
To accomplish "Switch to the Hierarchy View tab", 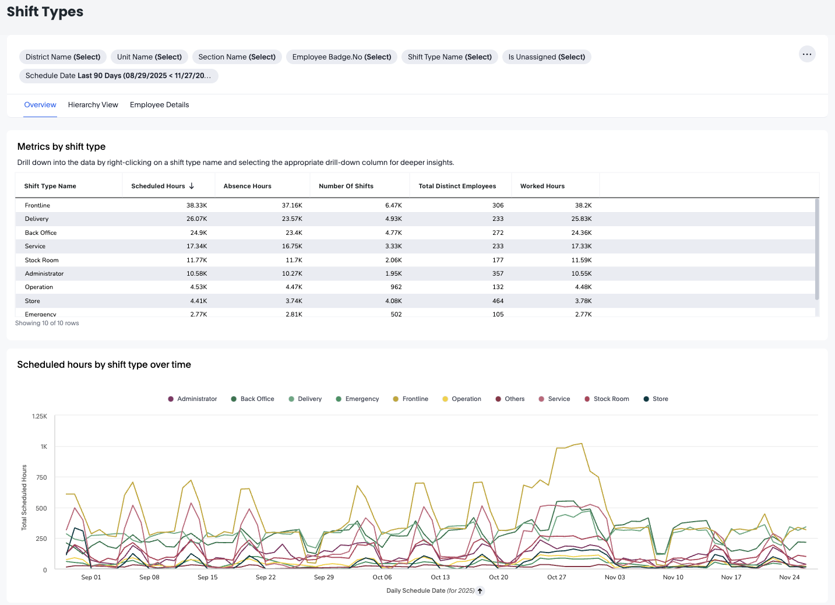I will (x=93, y=105).
